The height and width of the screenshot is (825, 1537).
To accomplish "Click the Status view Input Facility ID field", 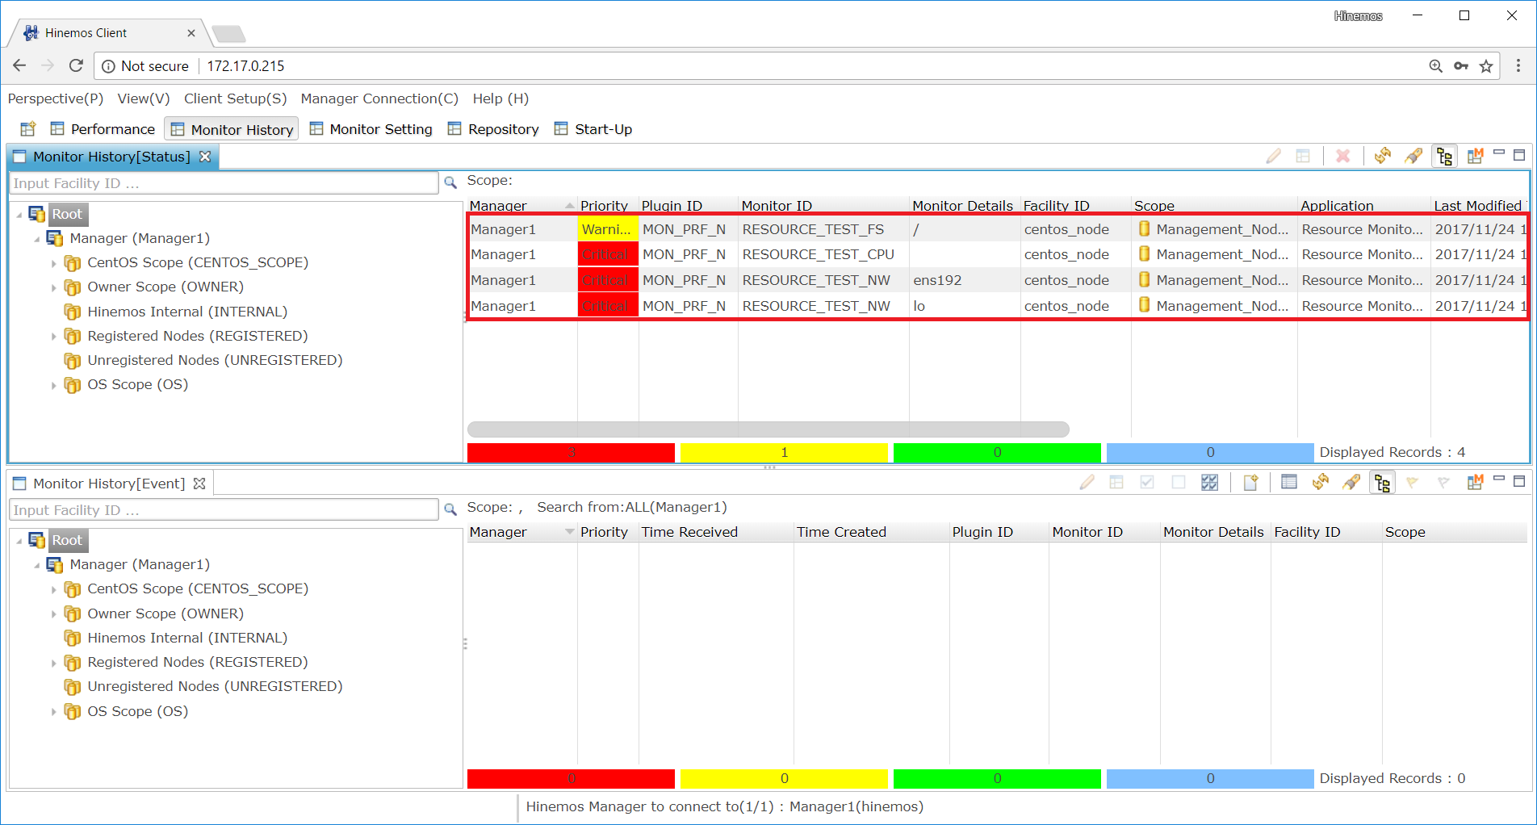I will pyautogui.click(x=224, y=183).
